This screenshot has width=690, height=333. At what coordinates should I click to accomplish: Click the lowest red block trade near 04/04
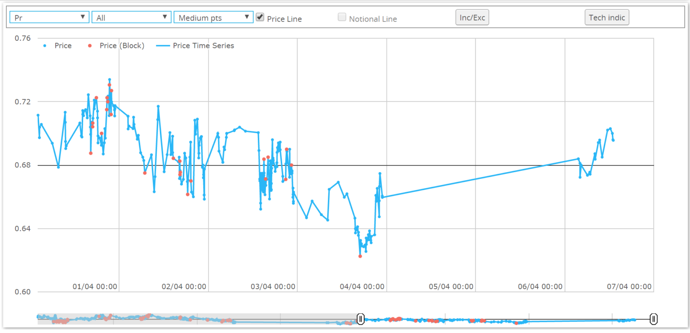[x=359, y=256]
